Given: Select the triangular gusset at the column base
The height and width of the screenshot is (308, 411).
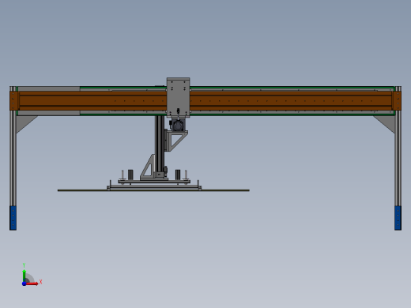Looking at the screenshot, I should (x=148, y=167).
